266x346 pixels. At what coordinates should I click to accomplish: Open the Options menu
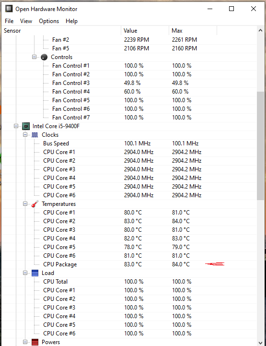pyautogui.click(x=49, y=21)
